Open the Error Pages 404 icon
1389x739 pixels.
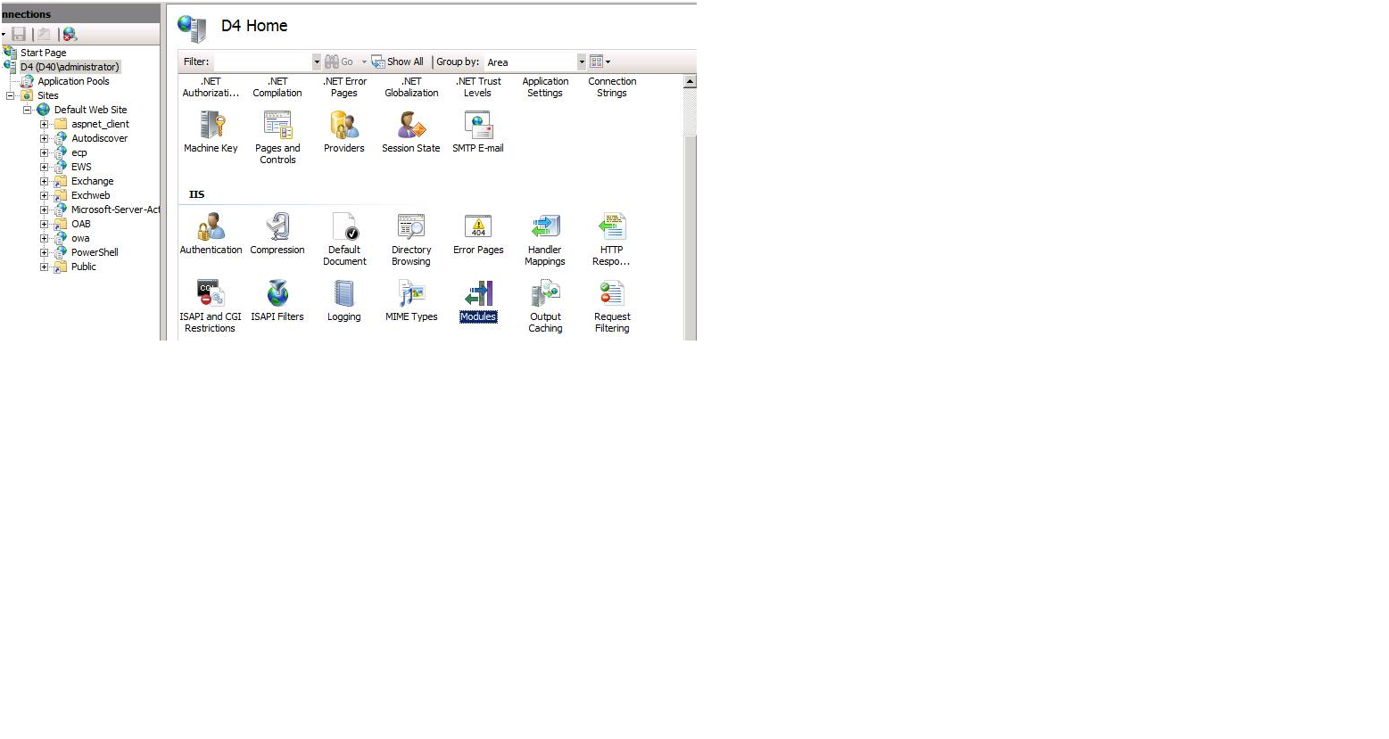click(478, 227)
